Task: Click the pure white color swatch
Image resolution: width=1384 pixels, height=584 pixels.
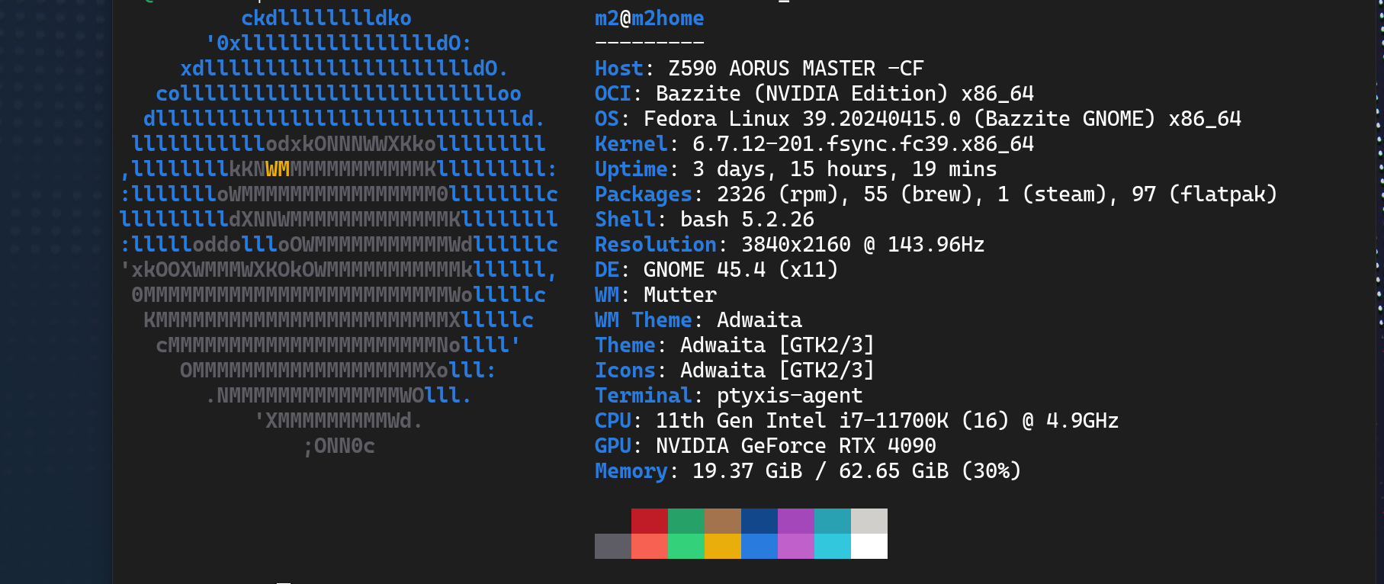Action: (869, 547)
